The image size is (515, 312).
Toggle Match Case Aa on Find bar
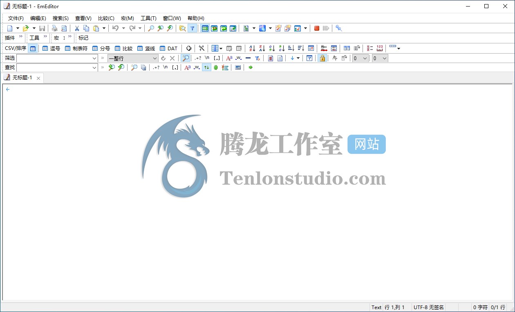pos(187,67)
